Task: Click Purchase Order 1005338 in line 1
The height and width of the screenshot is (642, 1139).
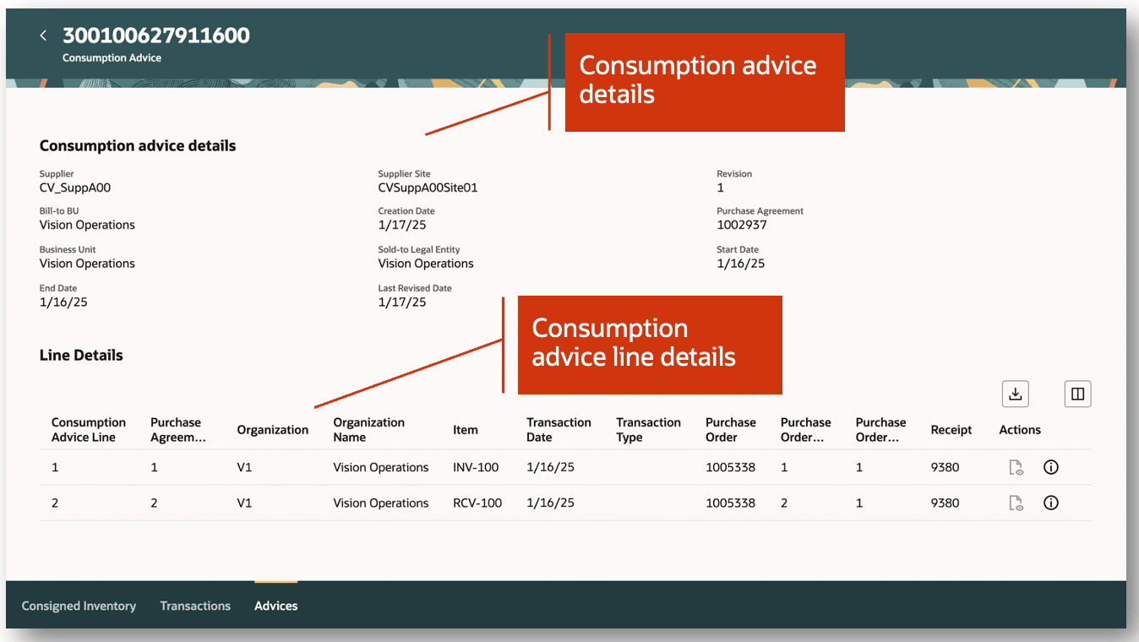Action: tap(730, 467)
